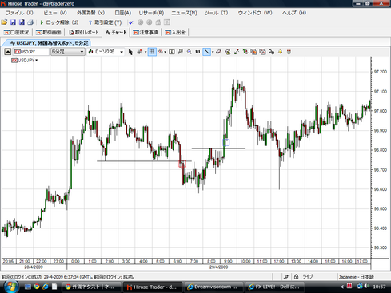
Task: Click the collapse arrow button left of symbol field
Action: click(x=7, y=52)
